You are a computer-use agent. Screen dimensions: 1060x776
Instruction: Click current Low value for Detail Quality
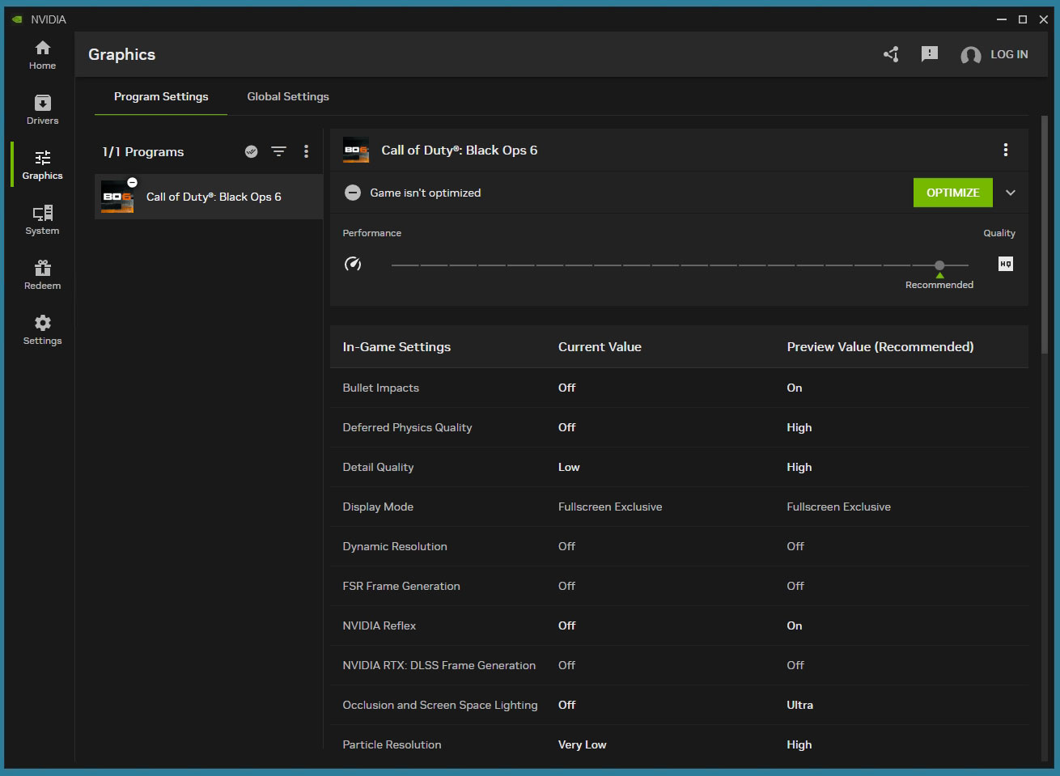(569, 467)
